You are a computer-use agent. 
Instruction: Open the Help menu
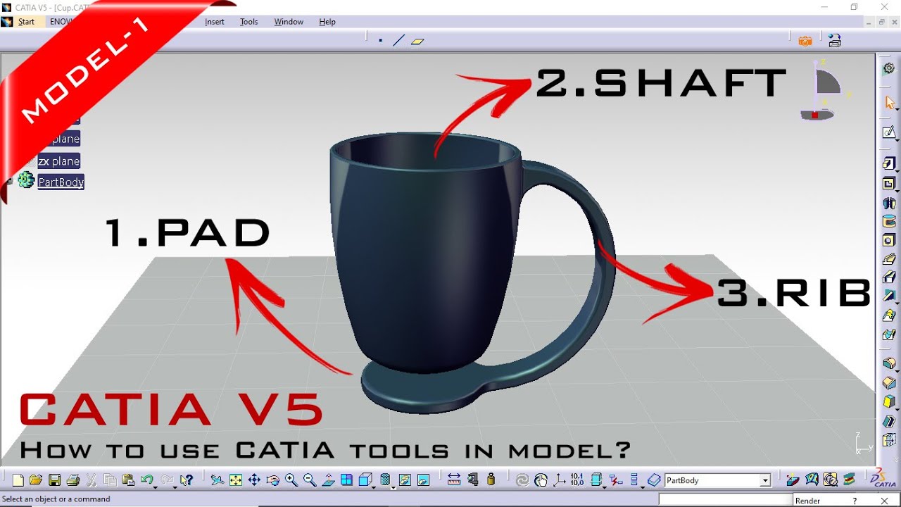click(327, 22)
